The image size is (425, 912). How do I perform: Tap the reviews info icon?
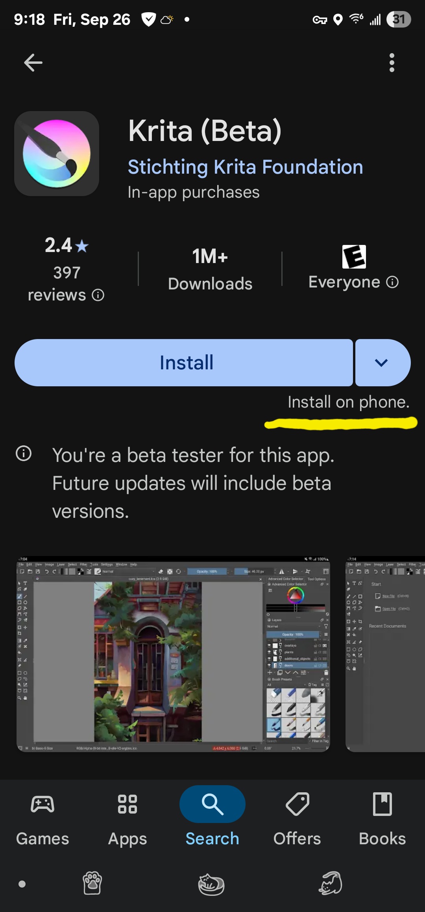[98, 295]
